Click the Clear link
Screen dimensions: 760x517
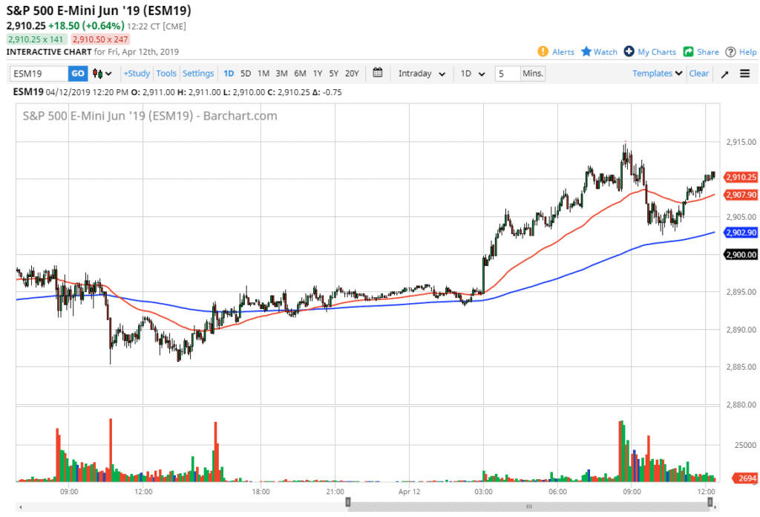(x=699, y=74)
